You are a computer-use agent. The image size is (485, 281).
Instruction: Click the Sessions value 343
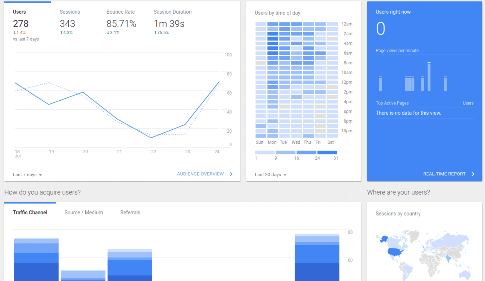(67, 24)
